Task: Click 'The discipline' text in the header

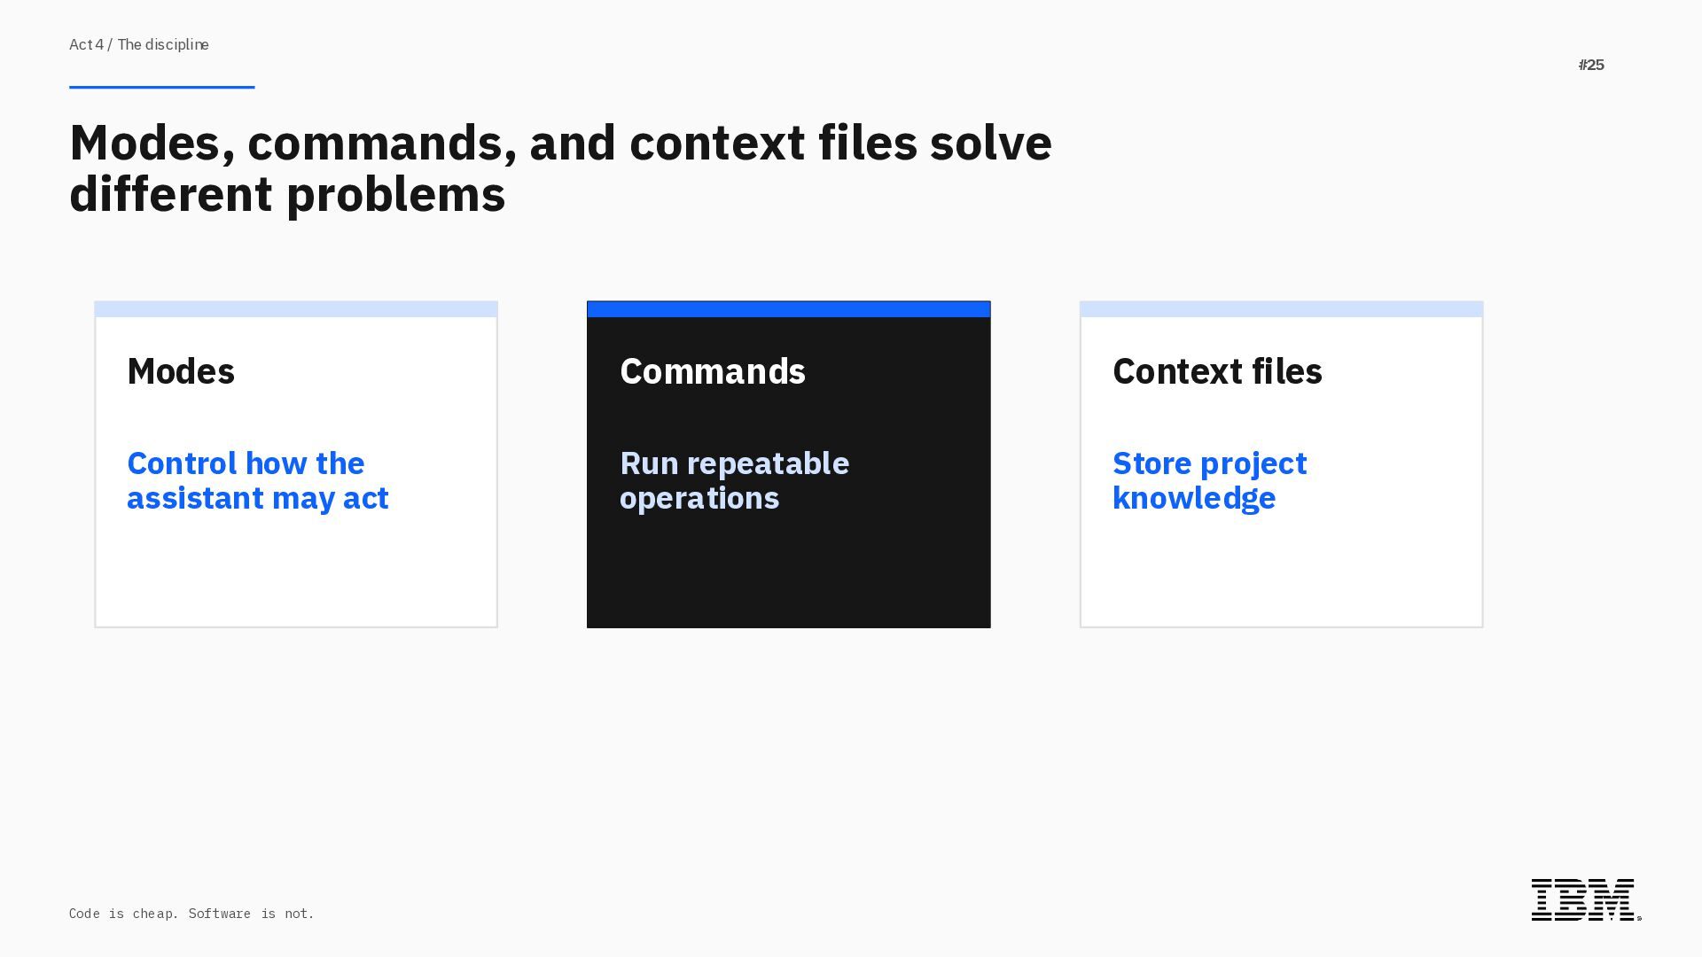Action: 163,45
